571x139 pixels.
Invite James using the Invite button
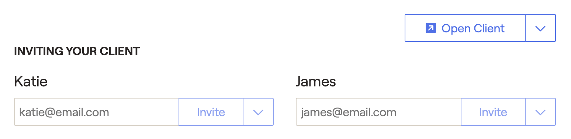(493, 112)
